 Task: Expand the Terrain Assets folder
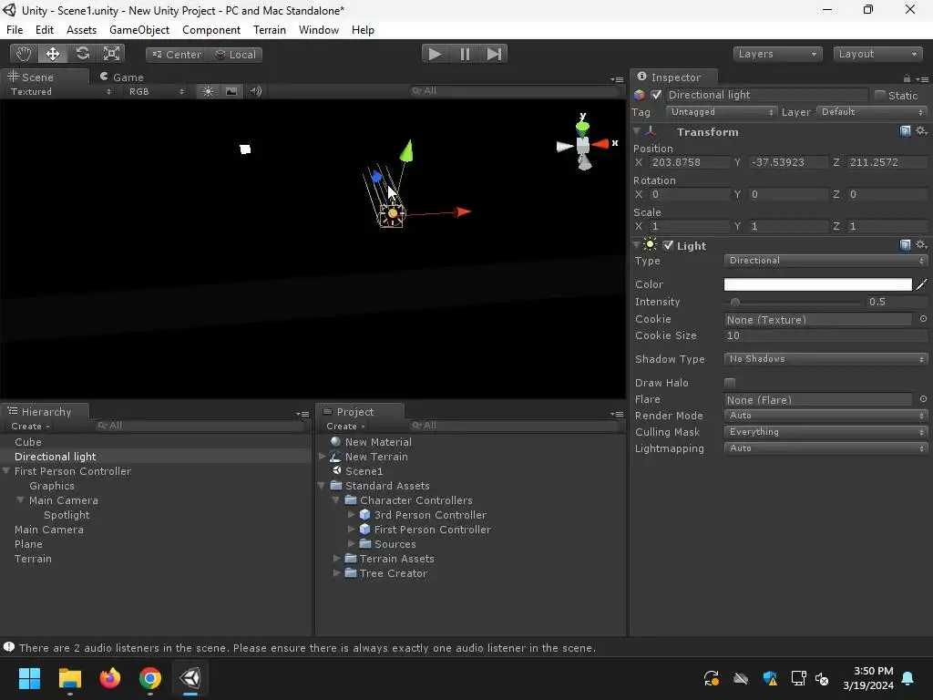tap(337, 559)
